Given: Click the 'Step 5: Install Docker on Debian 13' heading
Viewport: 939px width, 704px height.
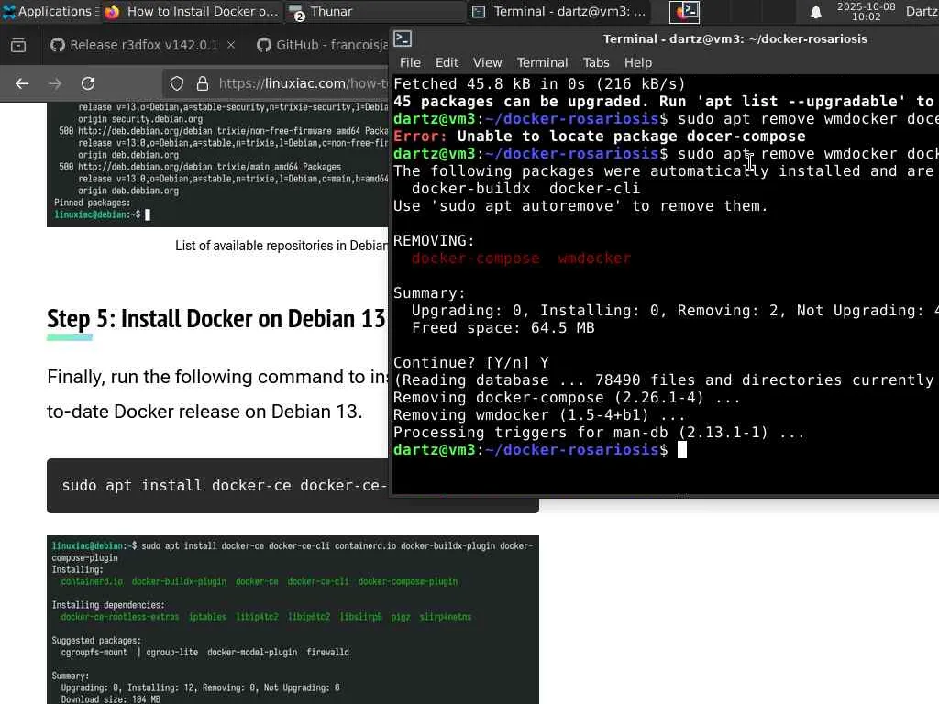Looking at the screenshot, I should [216, 319].
